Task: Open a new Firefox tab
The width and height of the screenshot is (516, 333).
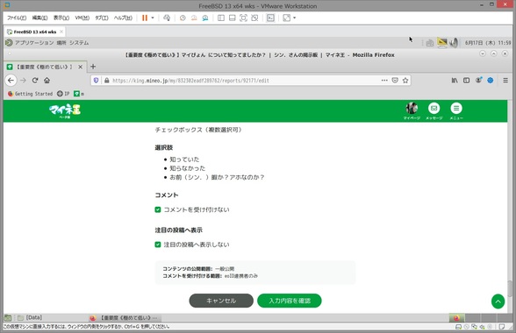Action: 93,67
